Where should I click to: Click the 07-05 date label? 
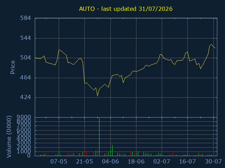59,162
